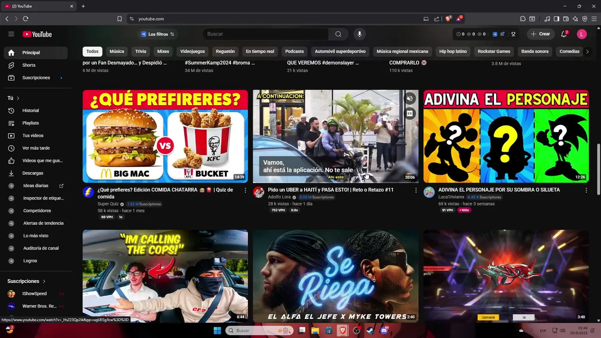This screenshot has height=338, width=601.
Task: Open Brave VPN shield icon
Action: 585,19
